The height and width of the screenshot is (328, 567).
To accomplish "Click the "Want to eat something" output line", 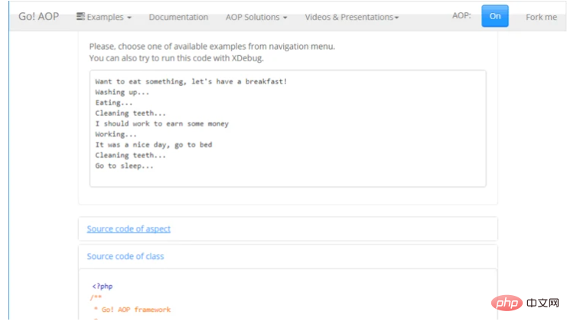I will pos(191,81).
